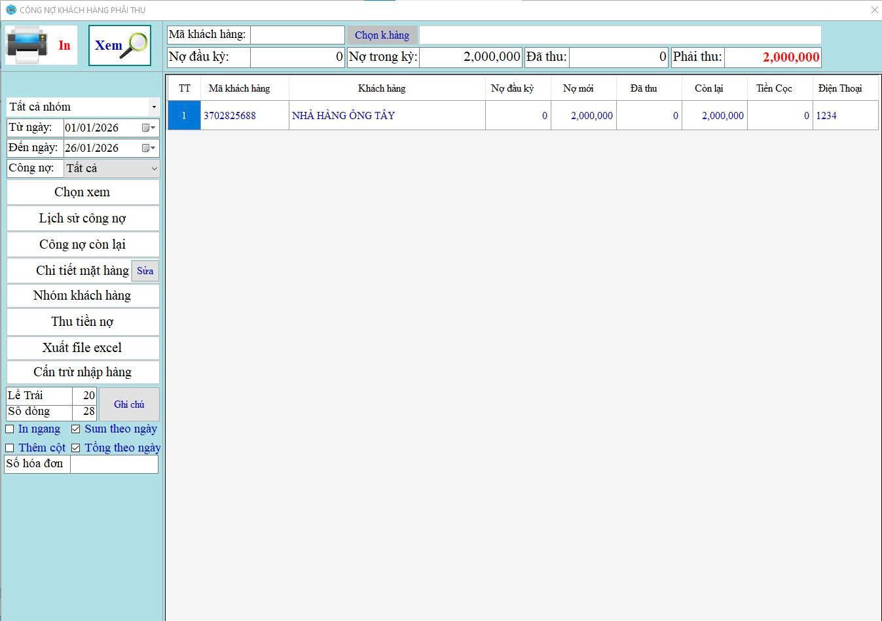The width and height of the screenshot is (882, 621).
Task: Click the app icon in title bar
Action: point(10,10)
